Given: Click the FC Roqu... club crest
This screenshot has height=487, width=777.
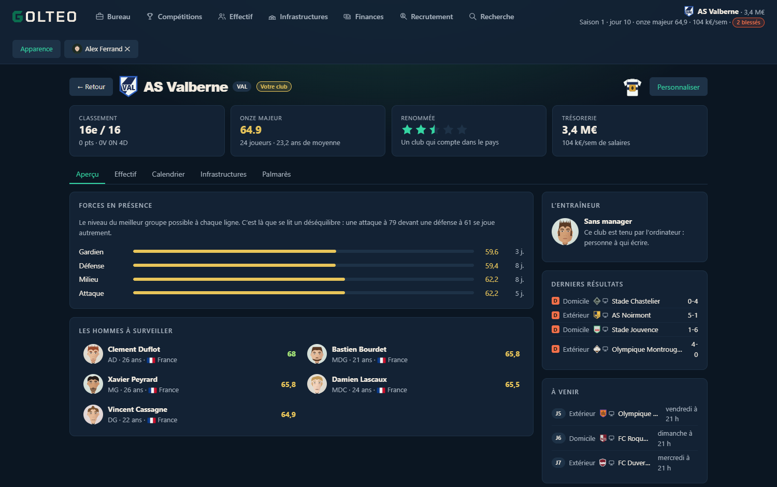Looking at the screenshot, I should [x=603, y=438].
